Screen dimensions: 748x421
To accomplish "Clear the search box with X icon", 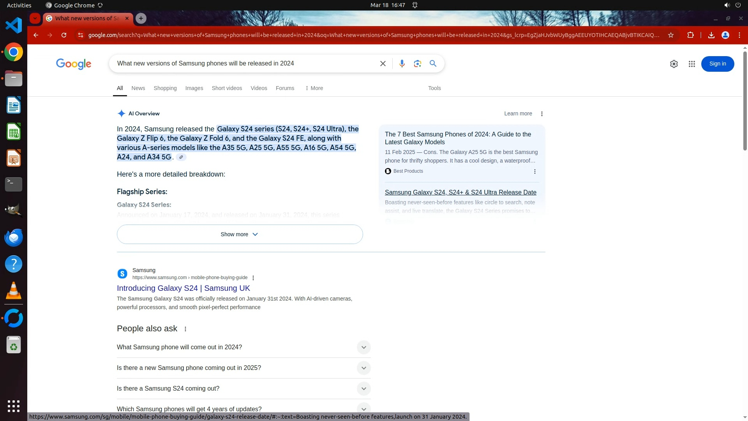I will tap(383, 64).
